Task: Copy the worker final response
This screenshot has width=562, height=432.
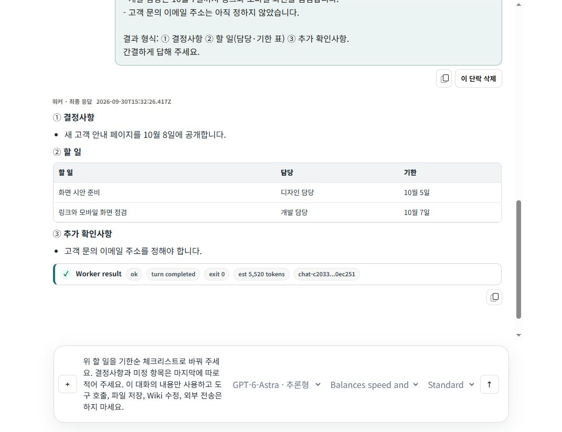Action: click(x=494, y=297)
